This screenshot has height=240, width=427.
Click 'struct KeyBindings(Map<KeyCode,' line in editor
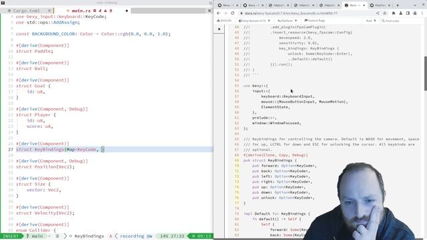pyautogui.click(x=60, y=149)
